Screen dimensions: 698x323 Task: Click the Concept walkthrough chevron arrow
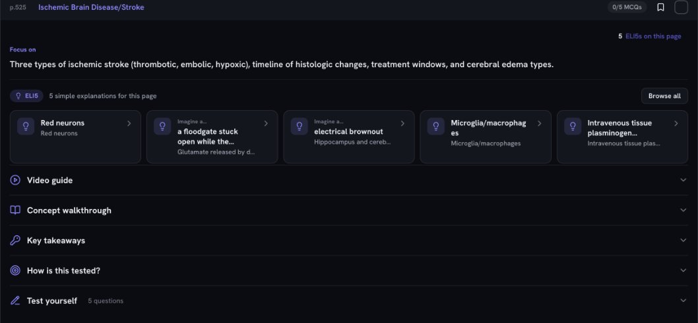pos(683,210)
